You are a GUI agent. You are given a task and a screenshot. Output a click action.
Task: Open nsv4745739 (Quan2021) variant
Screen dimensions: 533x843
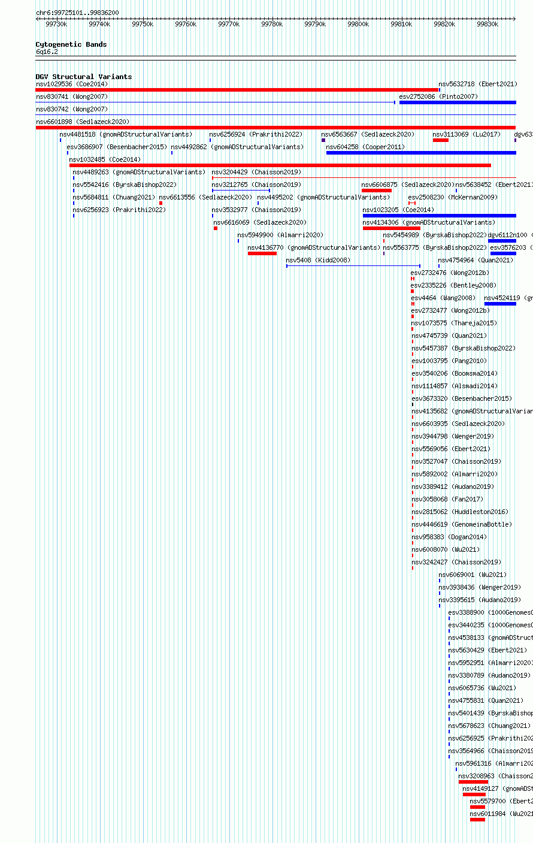tap(449, 336)
